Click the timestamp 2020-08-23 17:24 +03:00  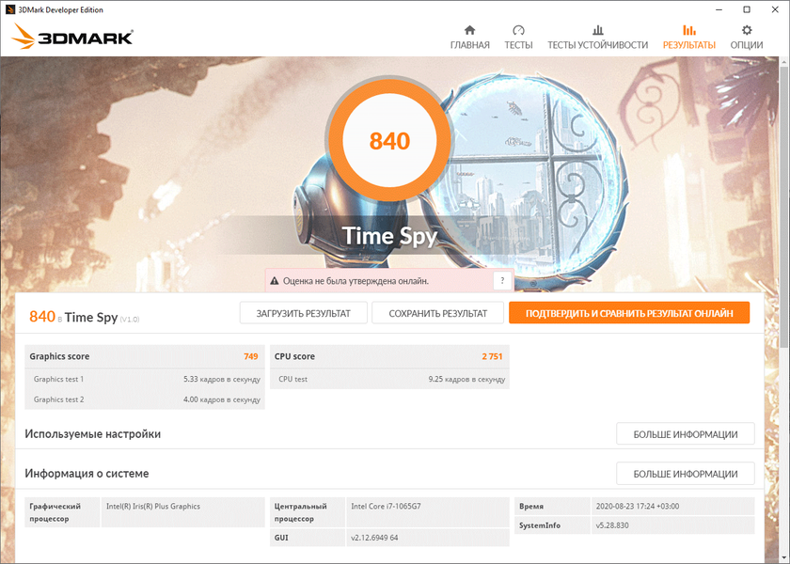[x=638, y=506]
